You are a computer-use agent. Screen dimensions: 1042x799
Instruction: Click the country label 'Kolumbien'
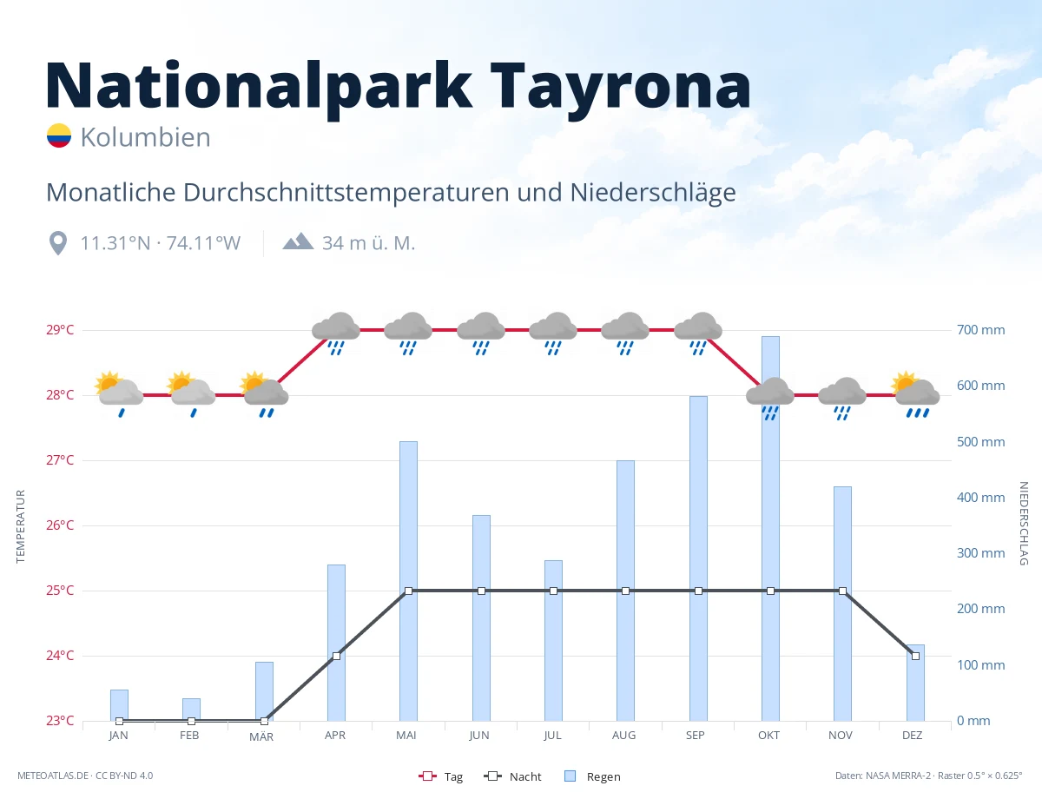145,137
